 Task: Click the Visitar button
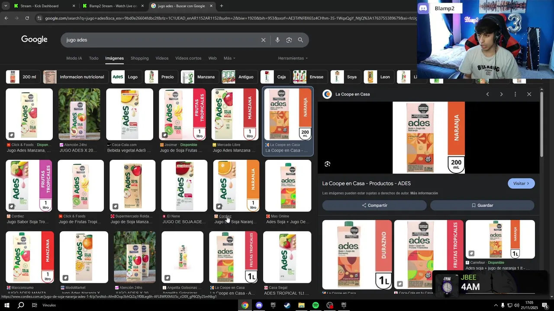click(521, 184)
